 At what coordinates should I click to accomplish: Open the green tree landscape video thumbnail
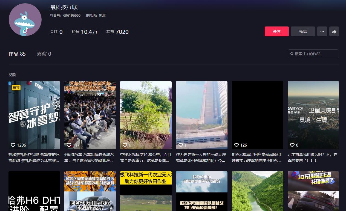coord(146,115)
